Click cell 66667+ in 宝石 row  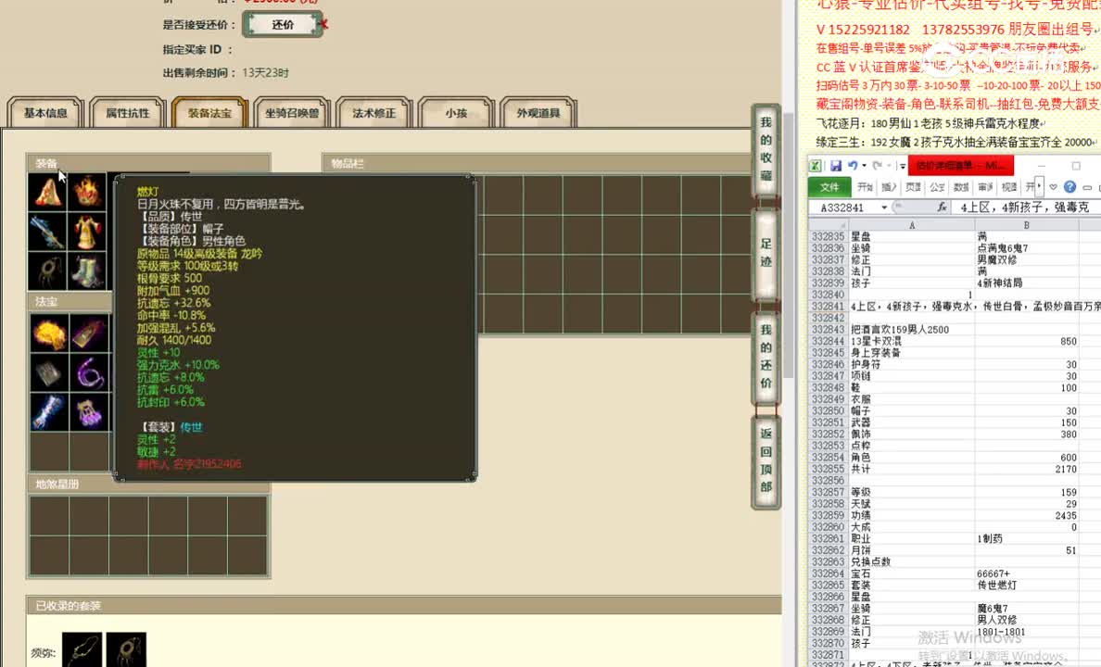click(1026, 573)
